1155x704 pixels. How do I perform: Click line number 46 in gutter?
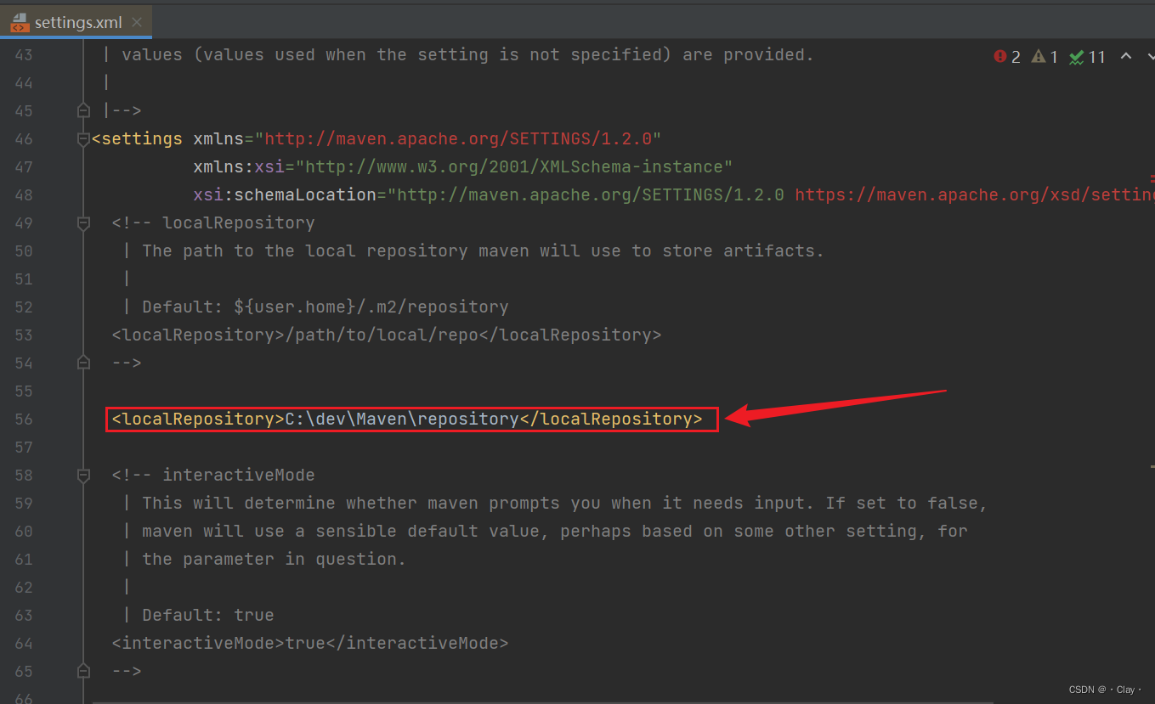point(24,138)
